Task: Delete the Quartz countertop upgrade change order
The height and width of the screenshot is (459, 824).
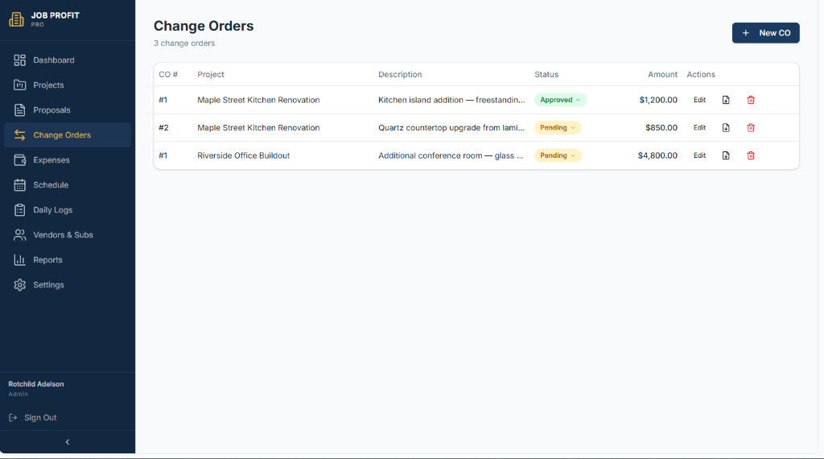Action: (x=751, y=128)
